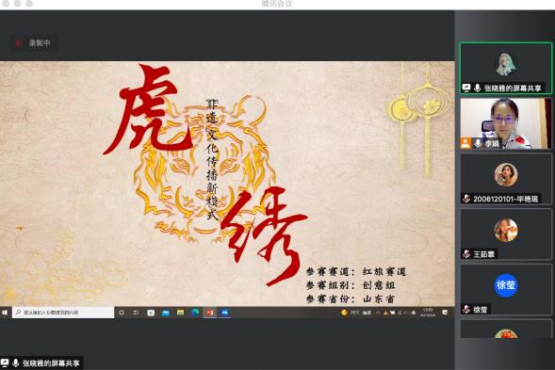555x370 pixels.
Task: Open the Windows Start button in shared screen
Action: [x=5, y=313]
